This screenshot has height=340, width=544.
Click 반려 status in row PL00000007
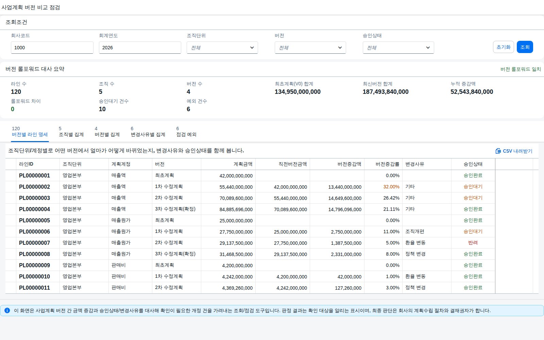[473, 243]
